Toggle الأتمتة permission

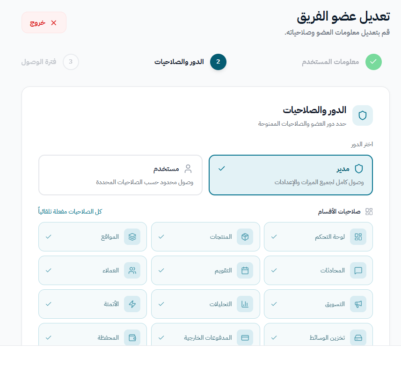[x=93, y=304]
